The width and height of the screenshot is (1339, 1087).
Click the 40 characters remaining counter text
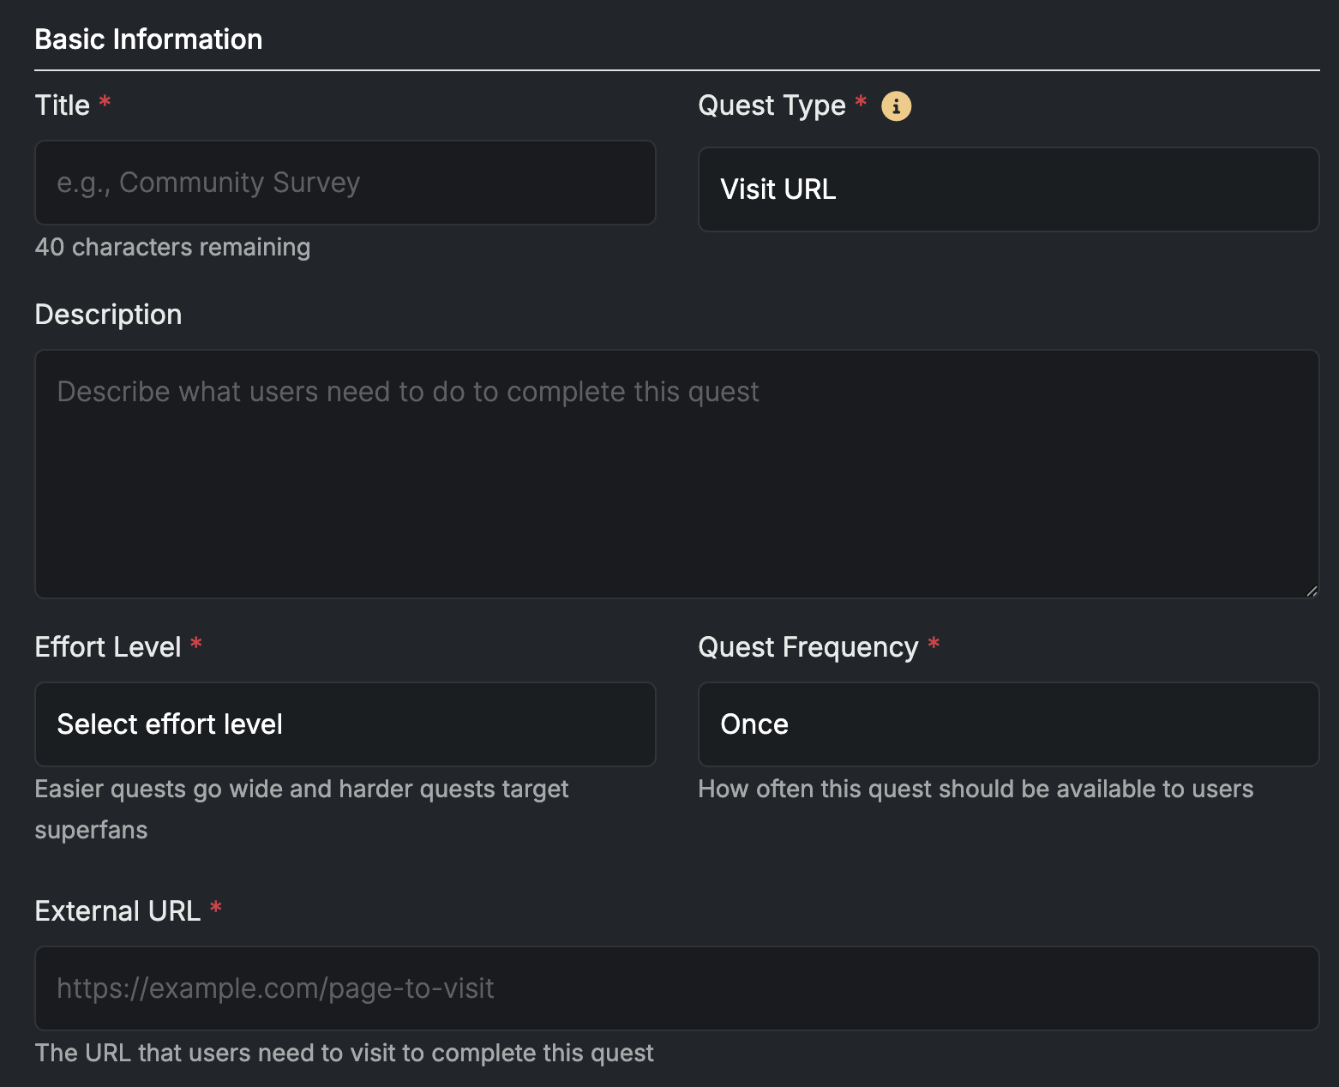point(172,247)
